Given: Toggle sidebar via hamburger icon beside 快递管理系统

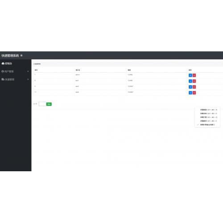Looking at the screenshot, I should (21, 55).
